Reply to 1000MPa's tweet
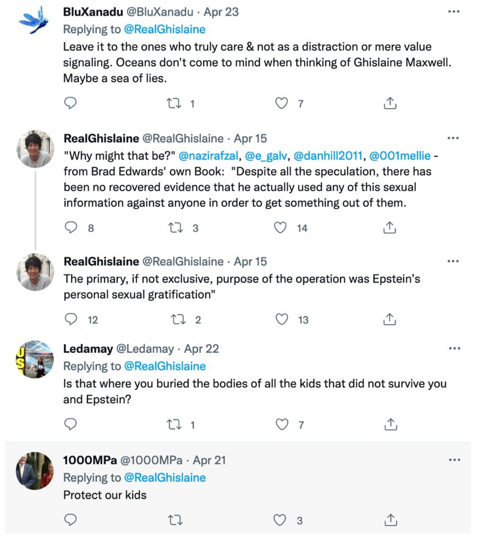 [70, 520]
